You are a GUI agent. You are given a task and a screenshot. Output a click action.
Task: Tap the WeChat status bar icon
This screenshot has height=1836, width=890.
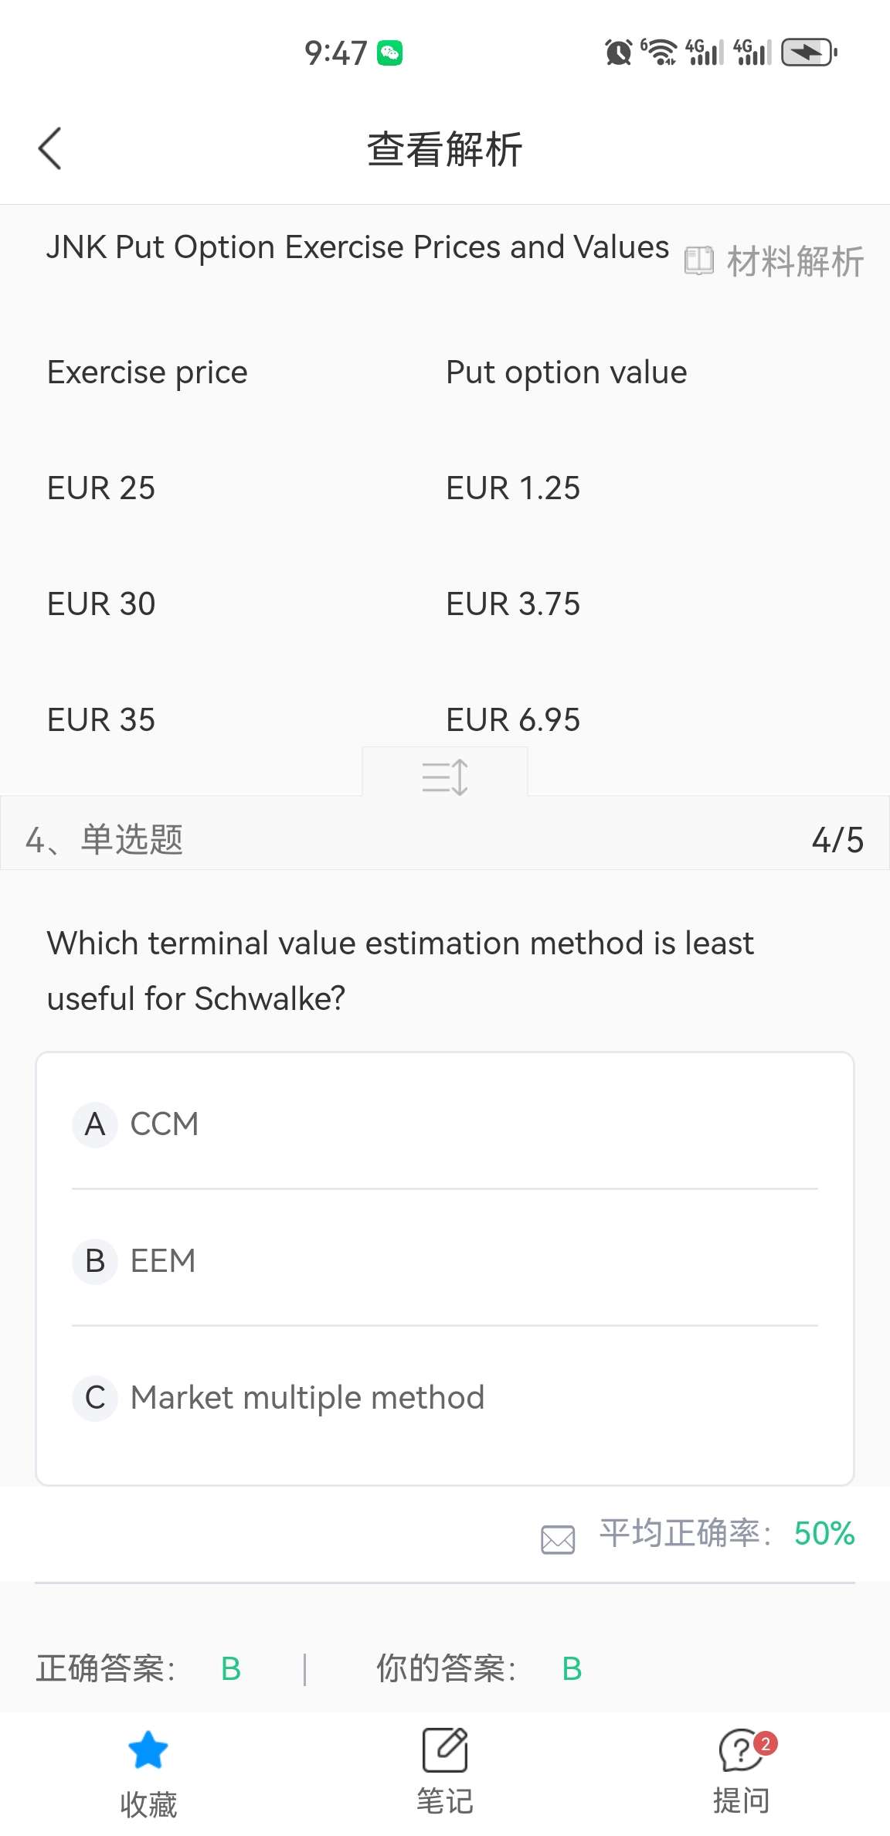tap(389, 53)
